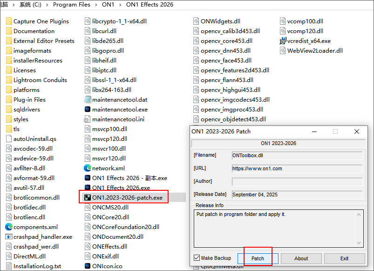374x271 pixels.
Task: Go to Program Files in the address bar
Action: tap(72, 5)
